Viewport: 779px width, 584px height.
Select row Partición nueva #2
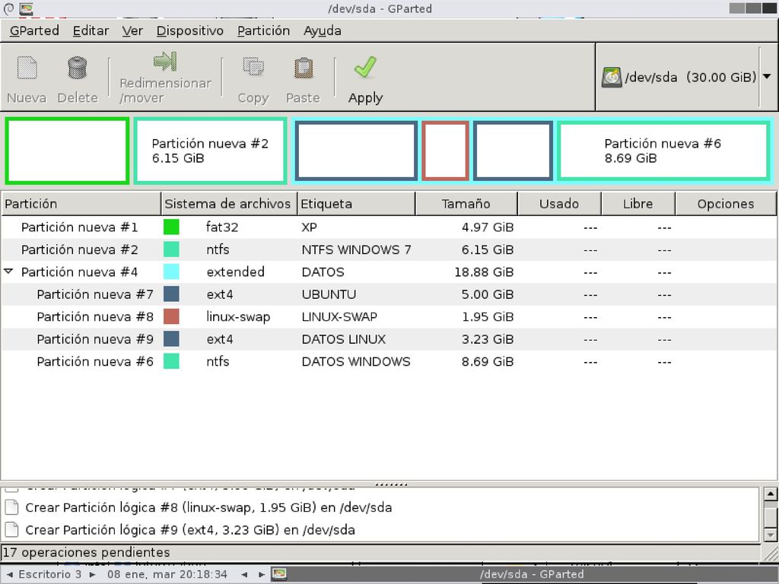tap(389, 249)
